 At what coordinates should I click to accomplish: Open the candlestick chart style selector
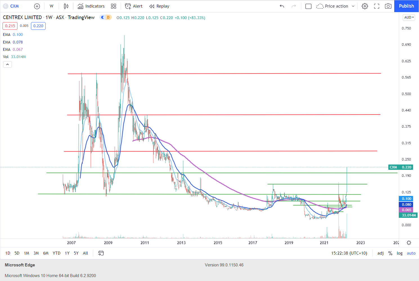(x=66, y=6)
